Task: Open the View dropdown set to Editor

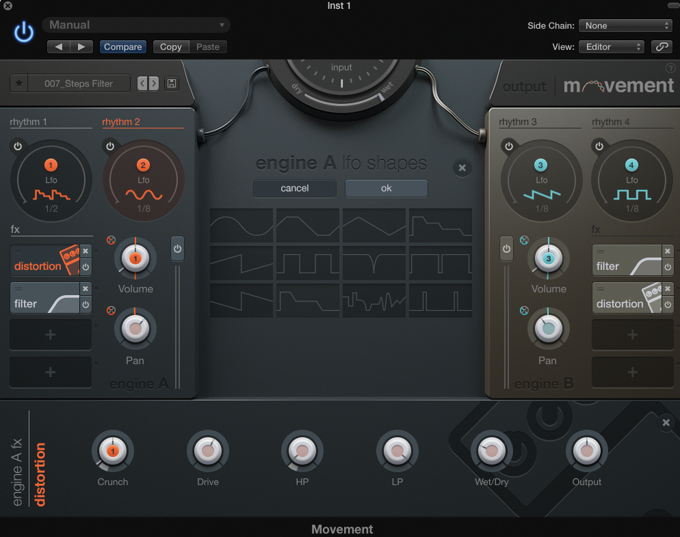Action: pos(612,46)
